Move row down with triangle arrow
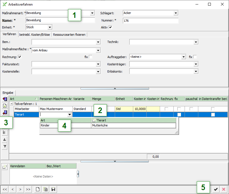The height and width of the screenshot is (194, 229). point(5,147)
